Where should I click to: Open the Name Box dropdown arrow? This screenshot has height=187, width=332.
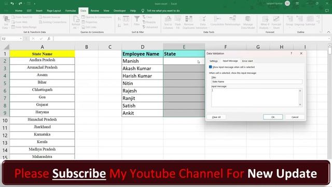(x=21, y=38)
